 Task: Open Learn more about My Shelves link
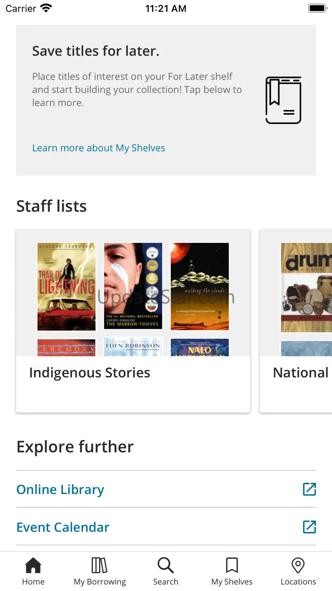(x=99, y=148)
